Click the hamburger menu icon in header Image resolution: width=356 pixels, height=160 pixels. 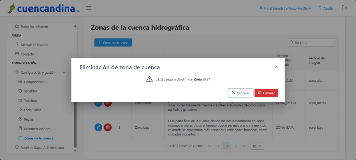coord(89,8)
